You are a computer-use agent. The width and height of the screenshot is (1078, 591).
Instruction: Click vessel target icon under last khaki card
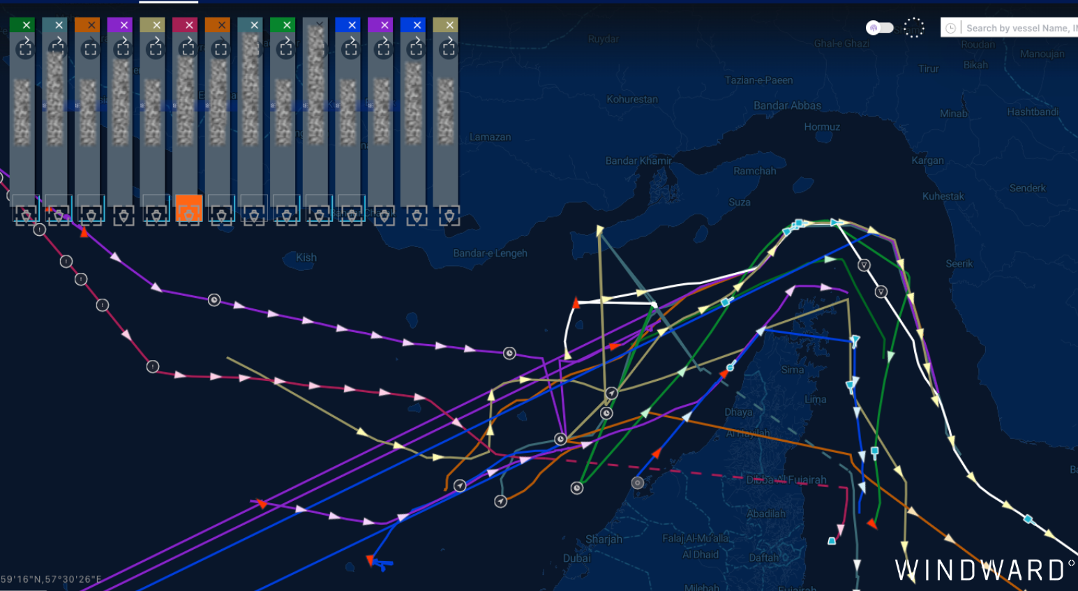449,216
